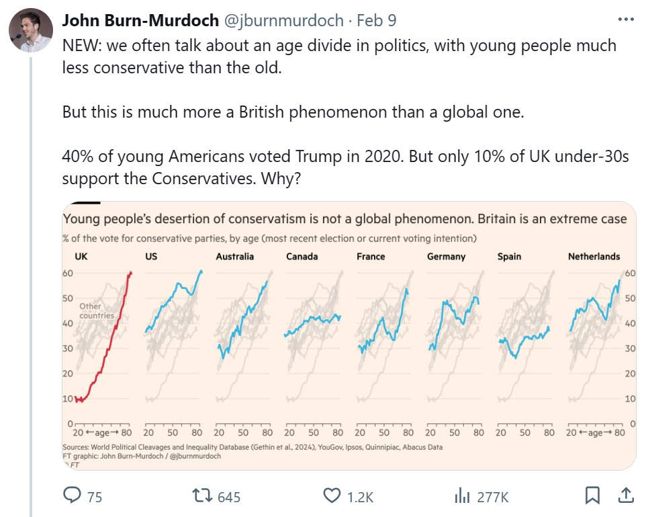648x517 pixels.
Task: Open the @jburnmurdoch handle link
Action: (284, 20)
